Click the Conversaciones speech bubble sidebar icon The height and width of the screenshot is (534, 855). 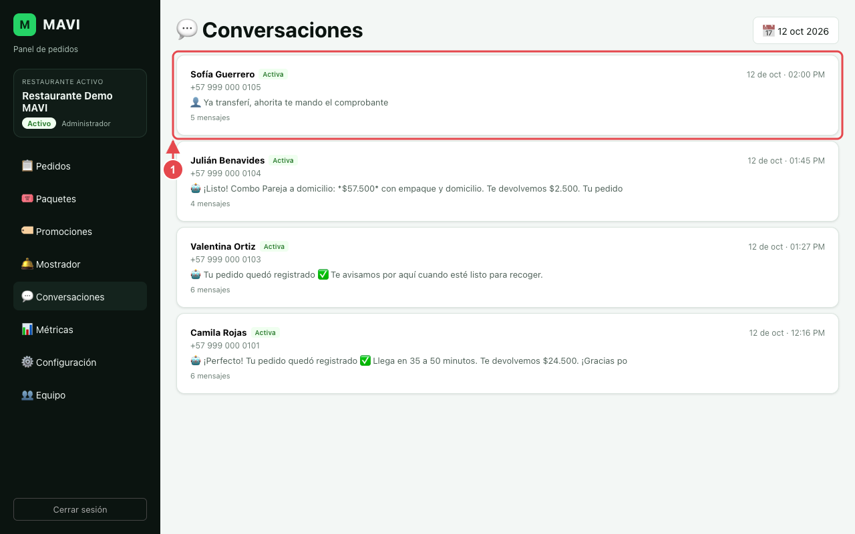pos(27,296)
